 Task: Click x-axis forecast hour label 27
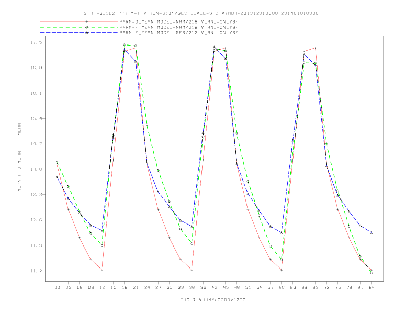158,287
